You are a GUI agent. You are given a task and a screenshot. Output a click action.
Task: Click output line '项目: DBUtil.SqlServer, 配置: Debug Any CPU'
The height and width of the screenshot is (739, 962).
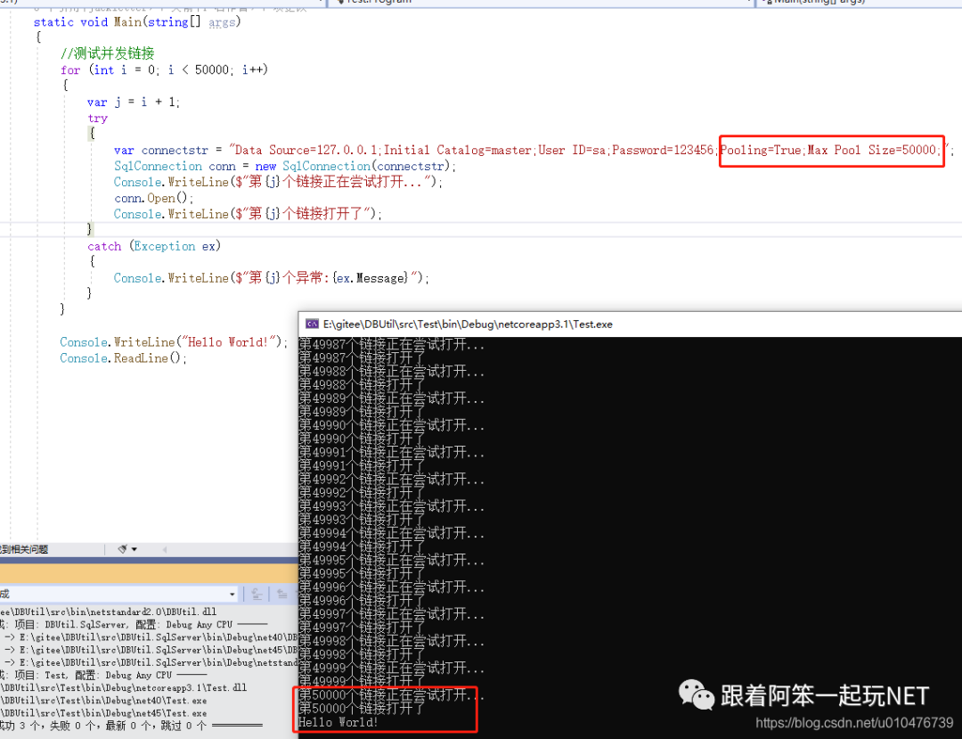tap(134, 624)
